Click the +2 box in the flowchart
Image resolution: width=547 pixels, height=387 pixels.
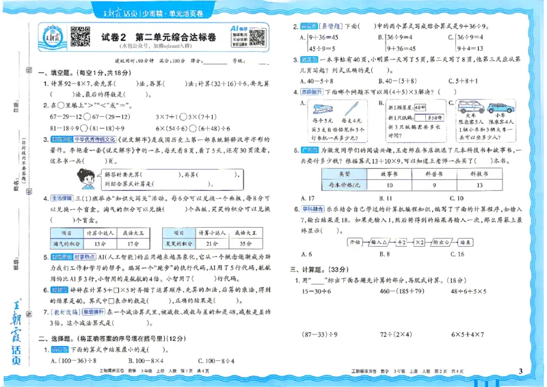401,242
